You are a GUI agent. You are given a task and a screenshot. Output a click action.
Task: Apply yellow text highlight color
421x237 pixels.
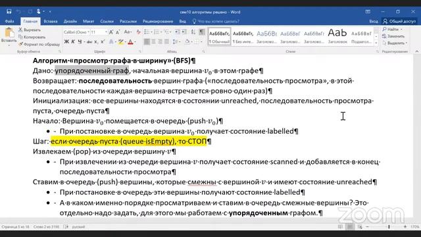coord(120,41)
